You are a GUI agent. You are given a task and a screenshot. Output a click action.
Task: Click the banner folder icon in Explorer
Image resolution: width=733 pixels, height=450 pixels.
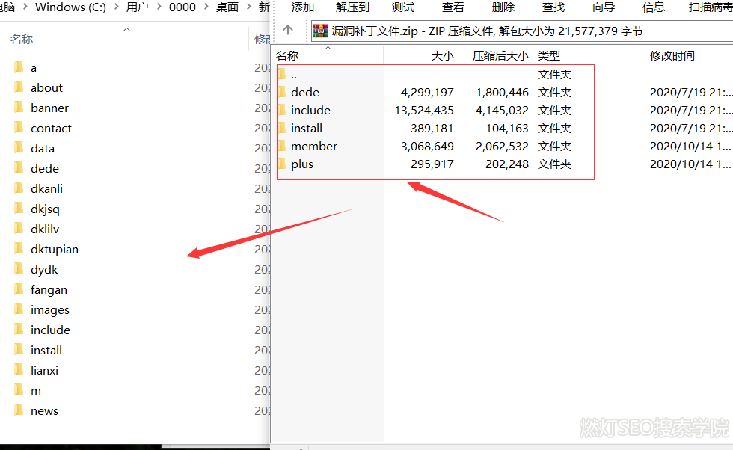[19, 108]
